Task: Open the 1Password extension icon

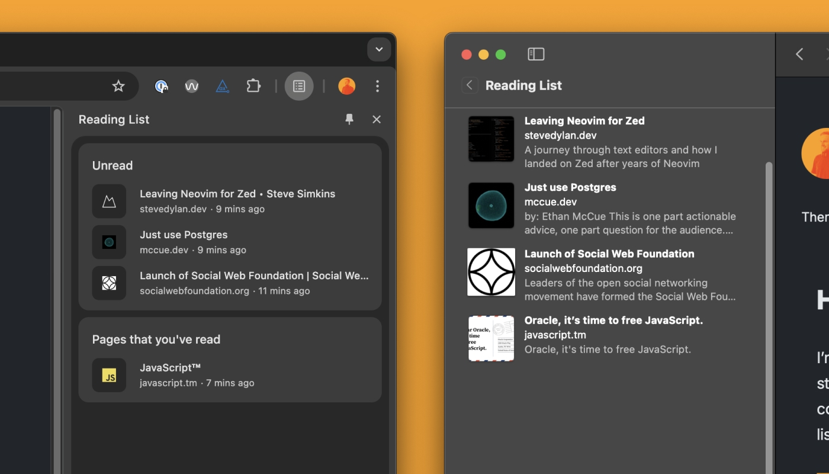Action: pyautogui.click(x=162, y=86)
